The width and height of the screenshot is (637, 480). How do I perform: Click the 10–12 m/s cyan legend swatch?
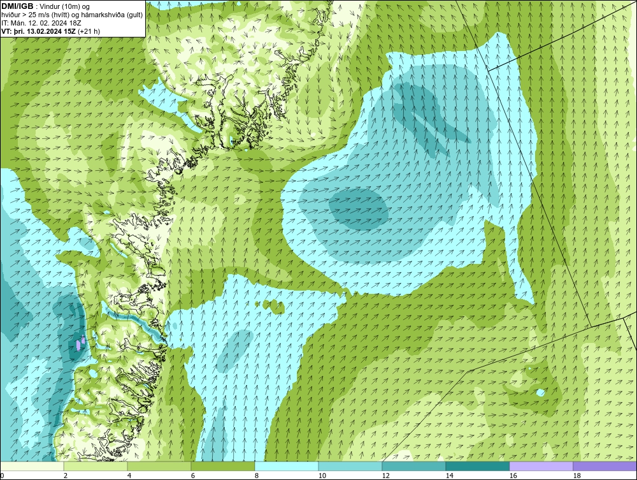pos(350,466)
